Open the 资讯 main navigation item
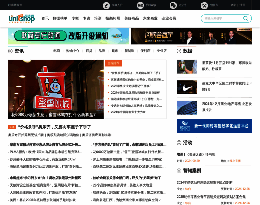The image size is (260, 205). tap(45, 18)
